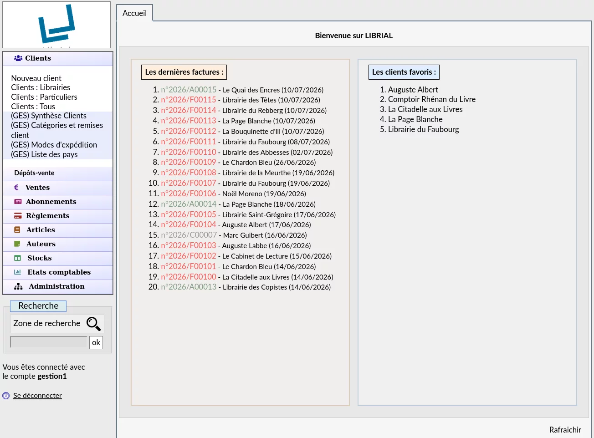Screen dimensions: 594x438
Task: Open (GES) Catégories et remises client
Action: tap(57, 130)
